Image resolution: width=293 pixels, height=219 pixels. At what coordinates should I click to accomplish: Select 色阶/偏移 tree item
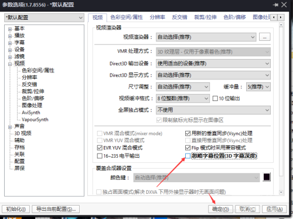point(33,98)
